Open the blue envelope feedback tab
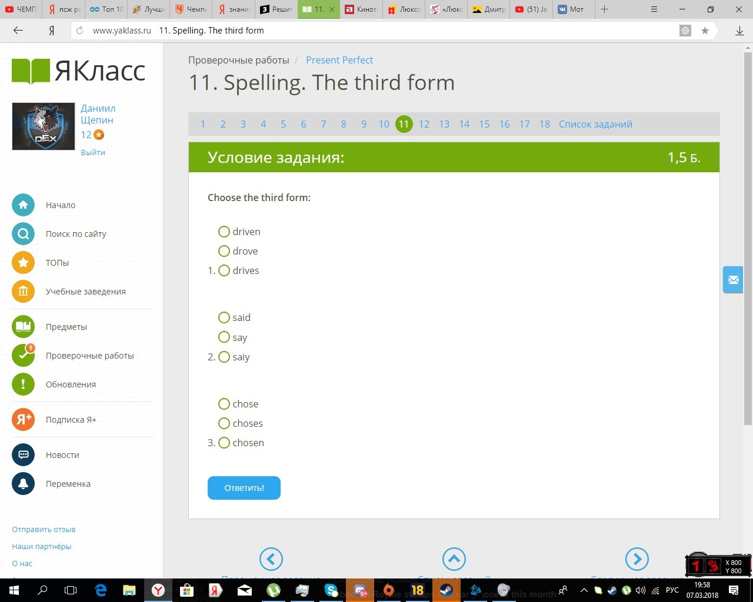This screenshot has width=753, height=602. coord(733,280)
